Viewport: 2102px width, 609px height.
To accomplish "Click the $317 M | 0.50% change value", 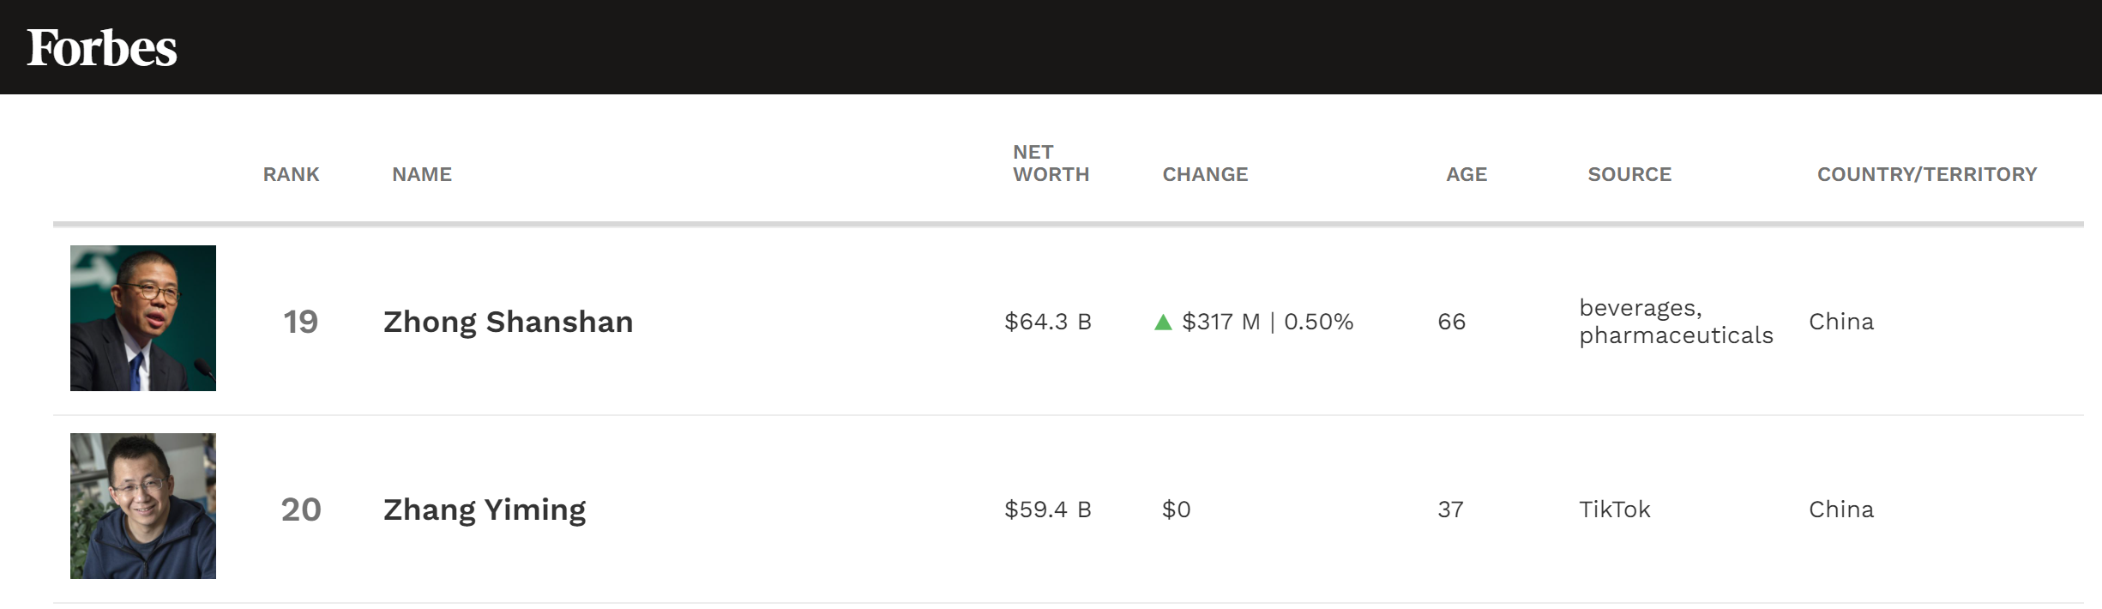I will pos(1268,322).
